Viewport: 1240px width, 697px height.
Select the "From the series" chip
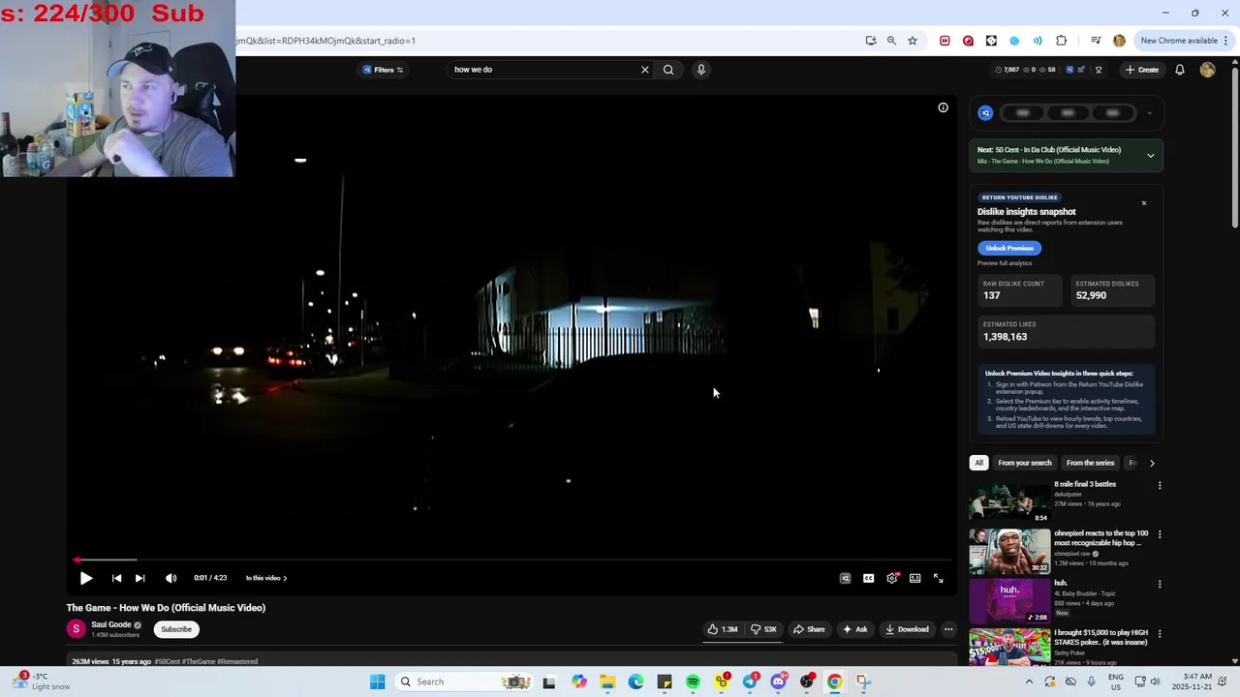point(1090,463)
